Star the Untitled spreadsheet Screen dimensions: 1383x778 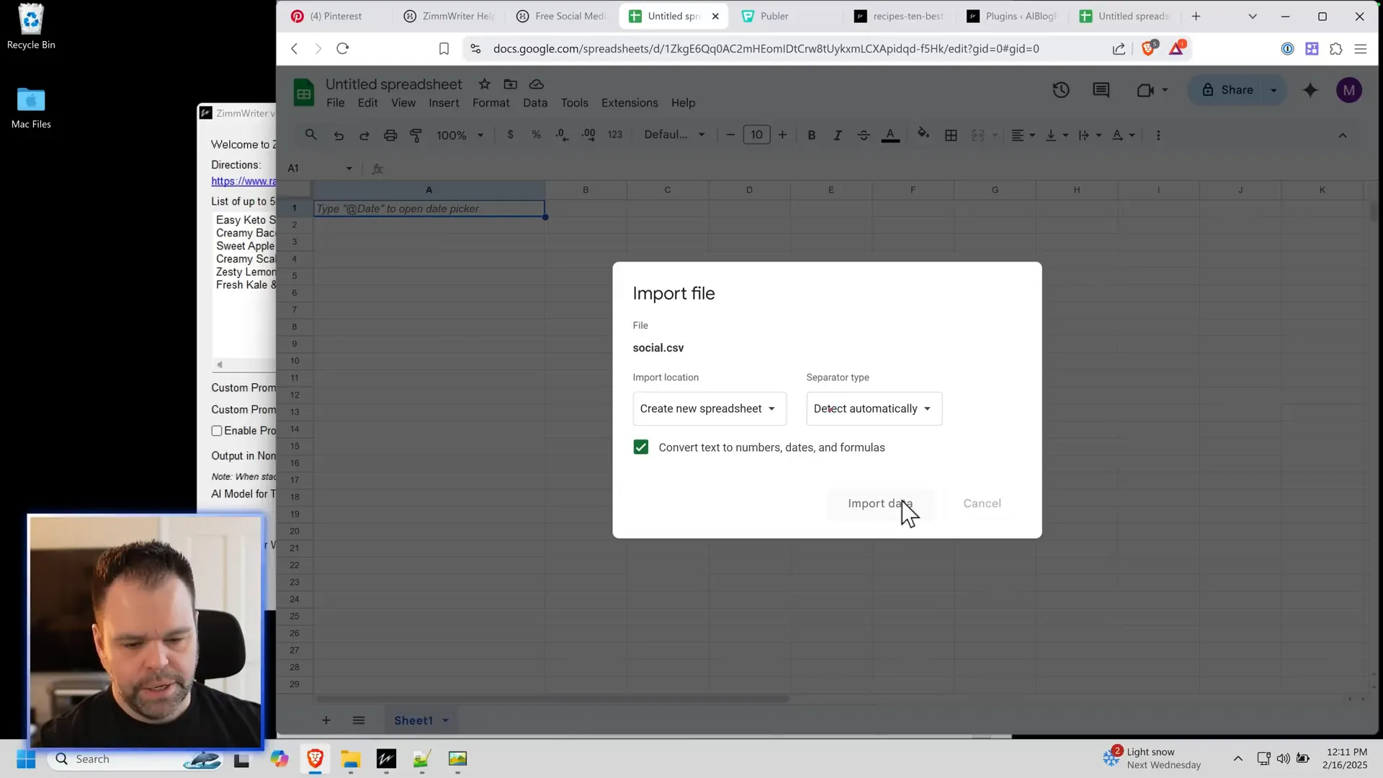(x=484, y=84)
